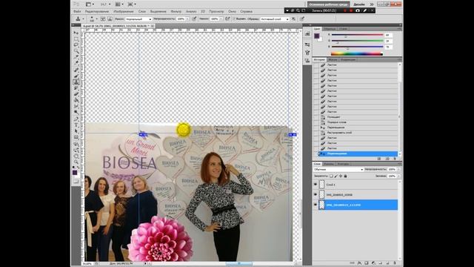Select the Clone Stamp tool
474x267 pixels.
[x=76, y=82]
